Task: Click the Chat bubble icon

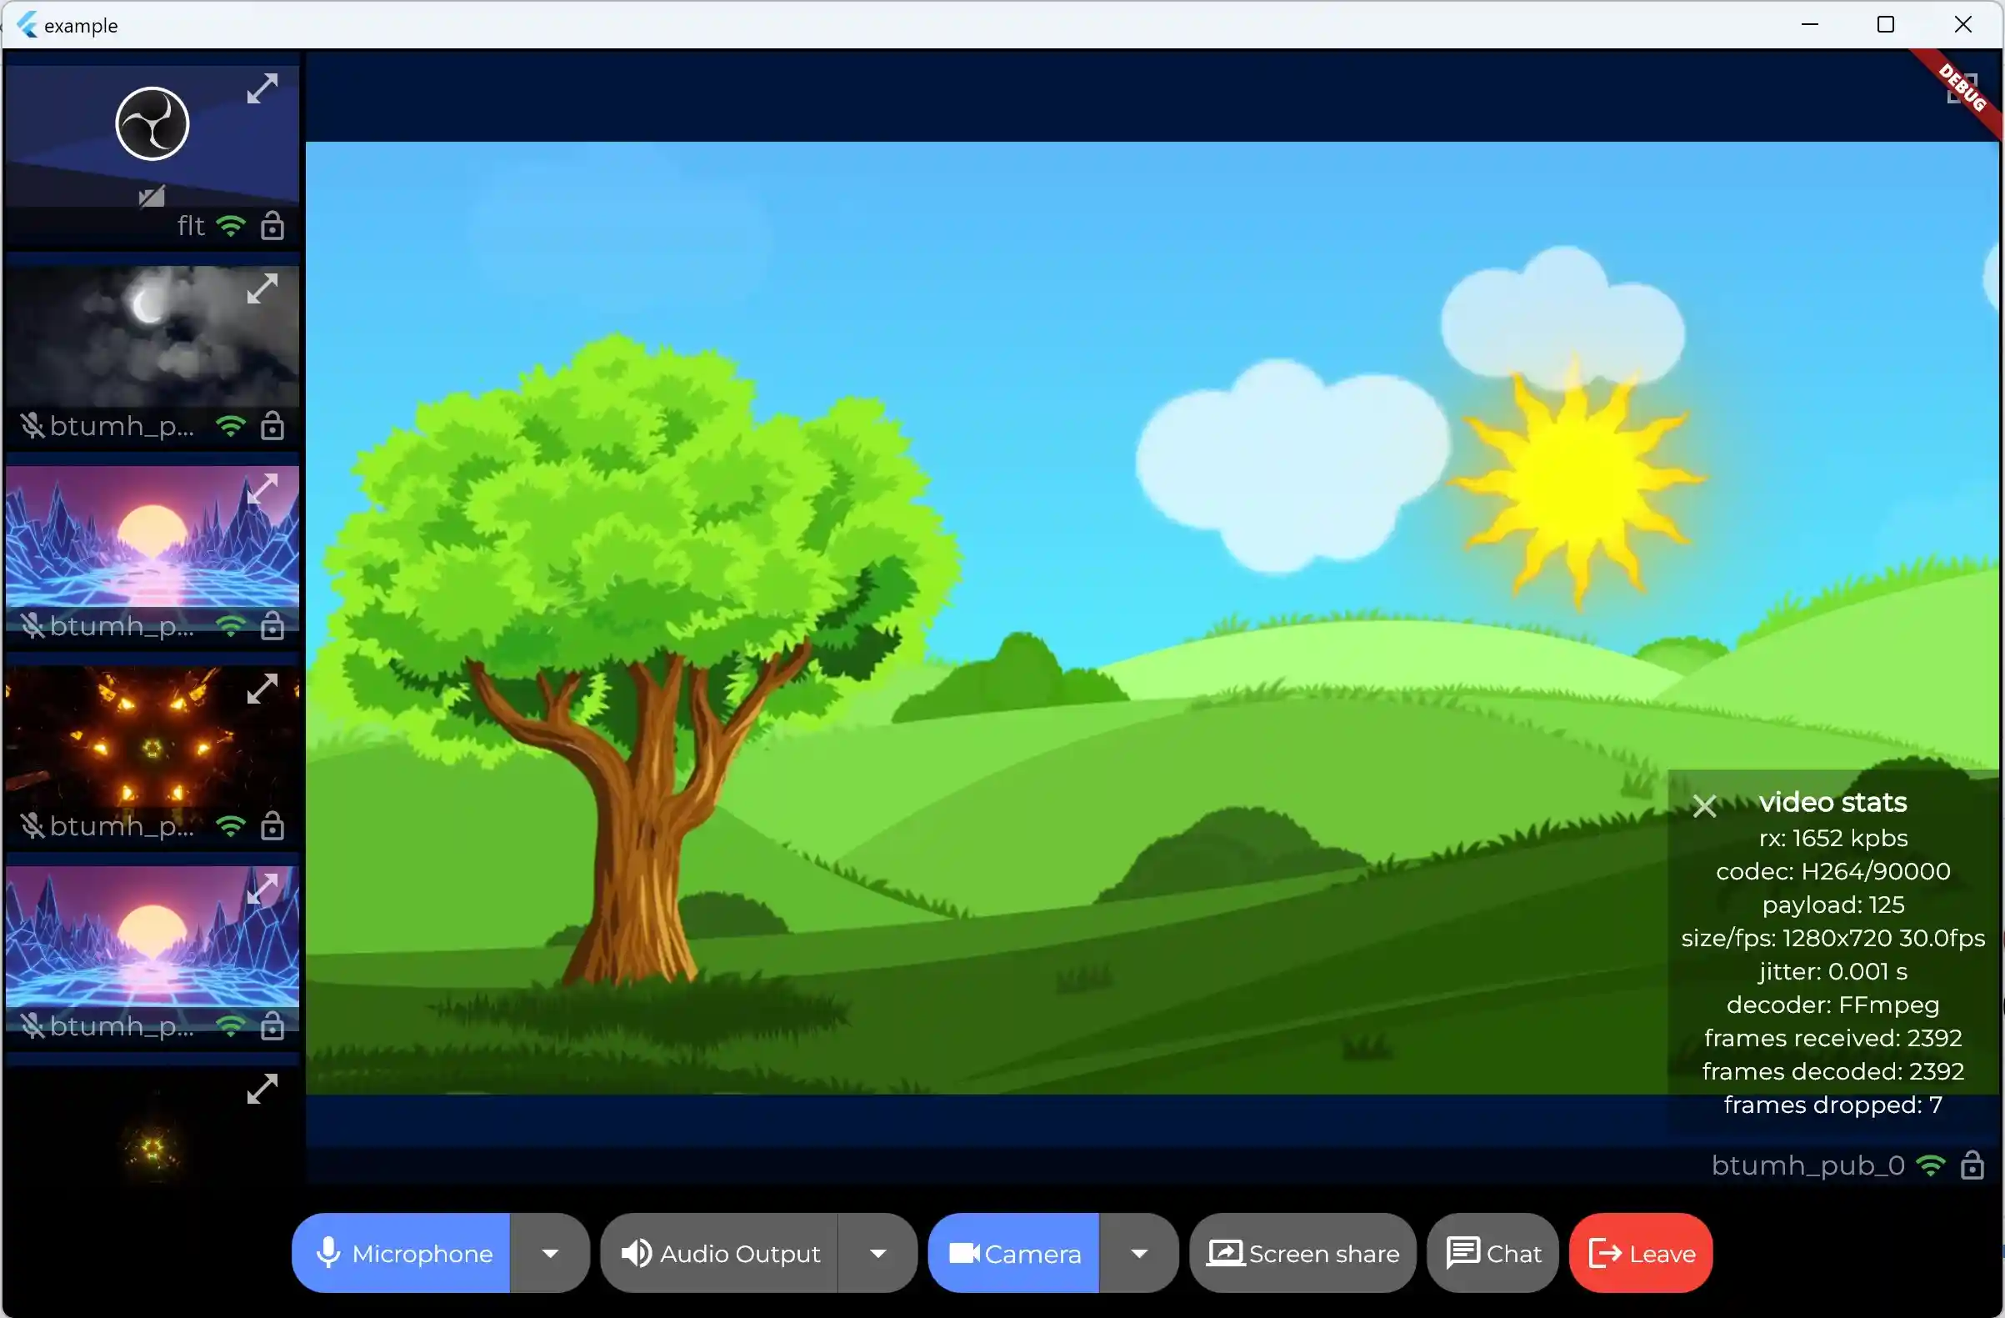Action: (x=1464, y=1253)
